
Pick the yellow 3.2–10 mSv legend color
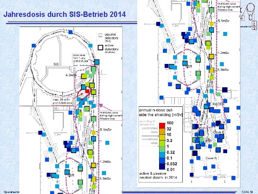[162, 137]
